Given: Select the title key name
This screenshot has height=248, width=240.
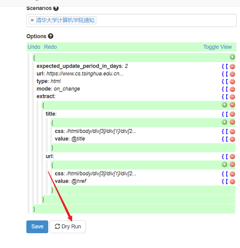Looking at the screenshot, I should click(x=50, y=114).
